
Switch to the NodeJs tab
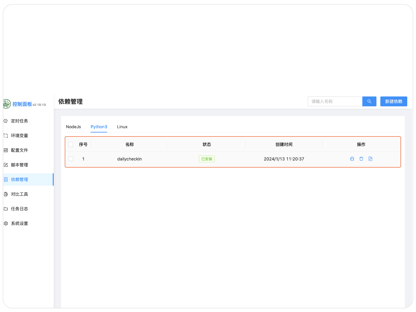(x=73, y=127)
